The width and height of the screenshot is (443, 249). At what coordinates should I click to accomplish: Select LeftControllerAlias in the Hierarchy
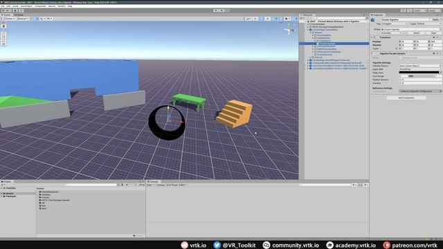pos(326,46)
